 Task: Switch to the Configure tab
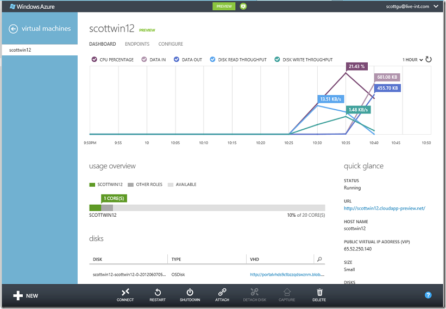171,44
